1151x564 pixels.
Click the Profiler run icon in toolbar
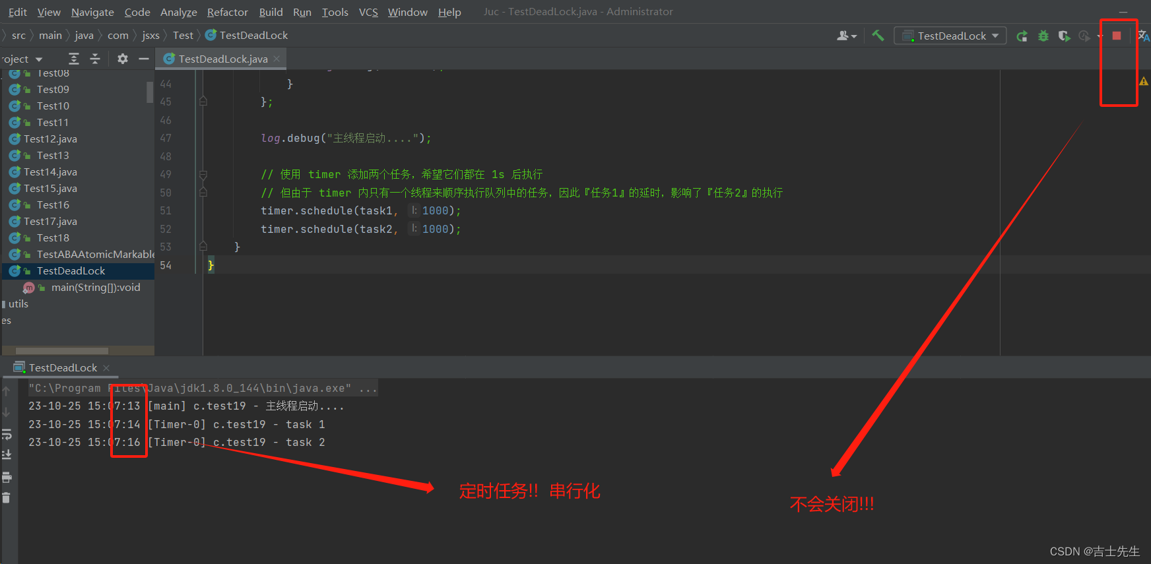[1084, 36]
